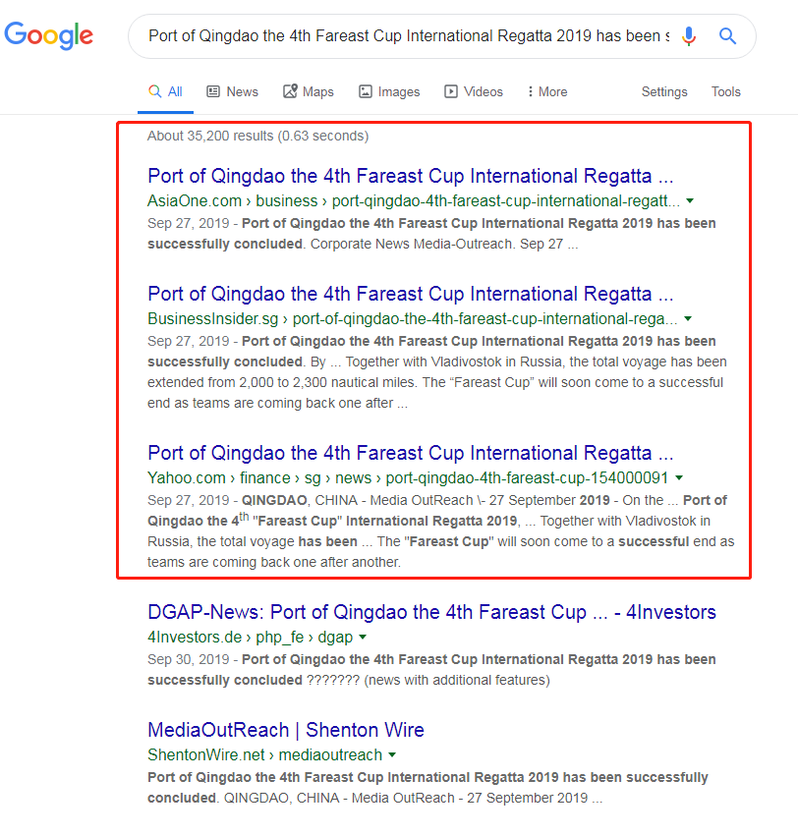Expand the More search options menu

(x=546, y=91)
